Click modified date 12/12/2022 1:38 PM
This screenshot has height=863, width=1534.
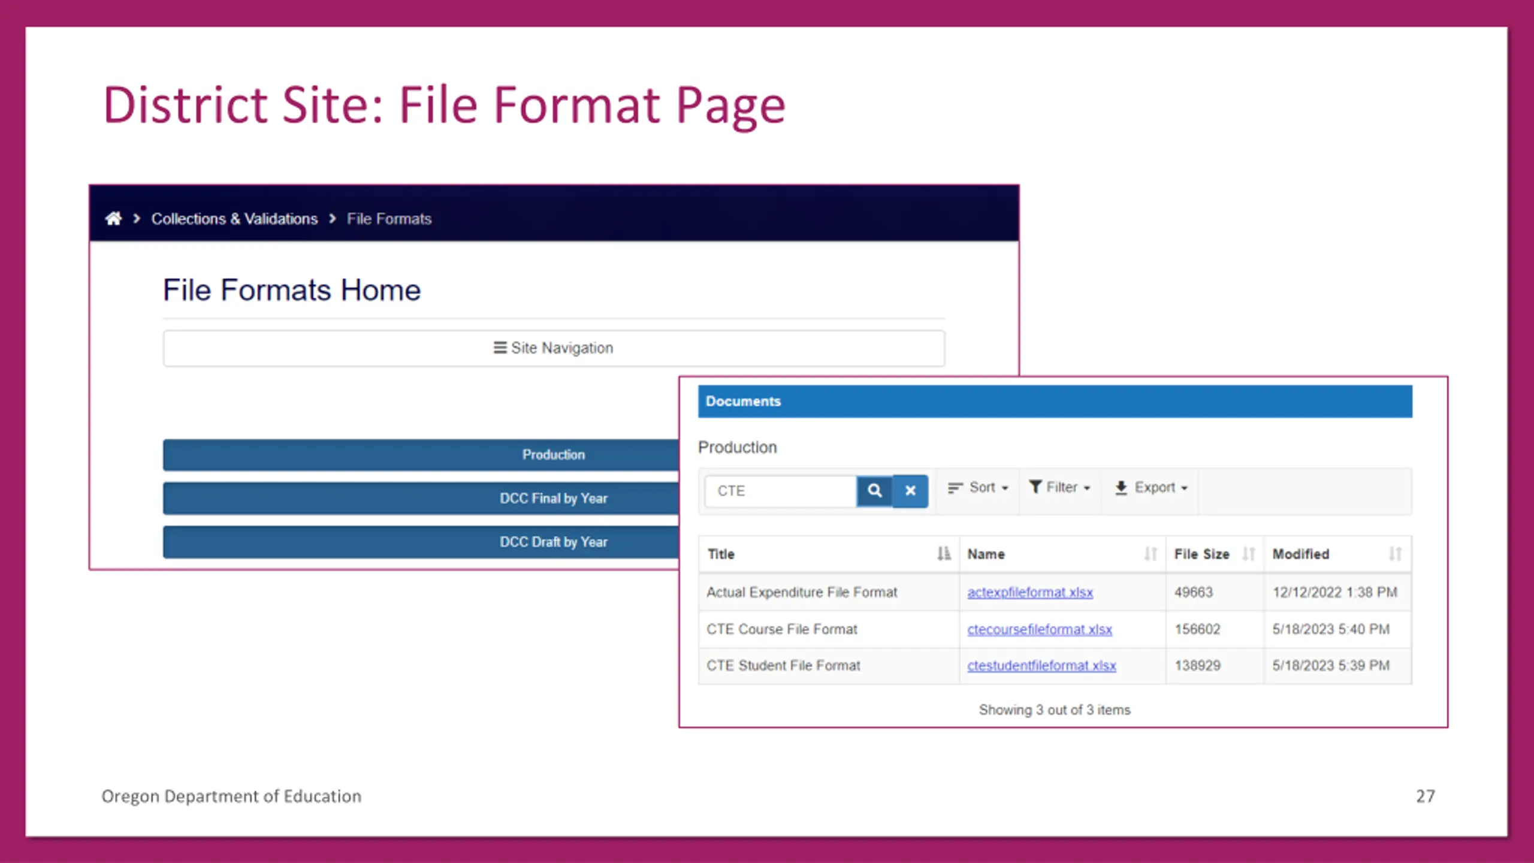tap(1335, 592)
